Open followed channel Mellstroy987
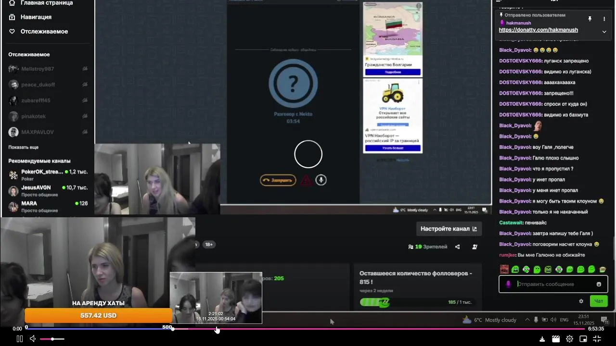This screenshot has width=616, height=346. pyautogui.click(x=47, y=69)
